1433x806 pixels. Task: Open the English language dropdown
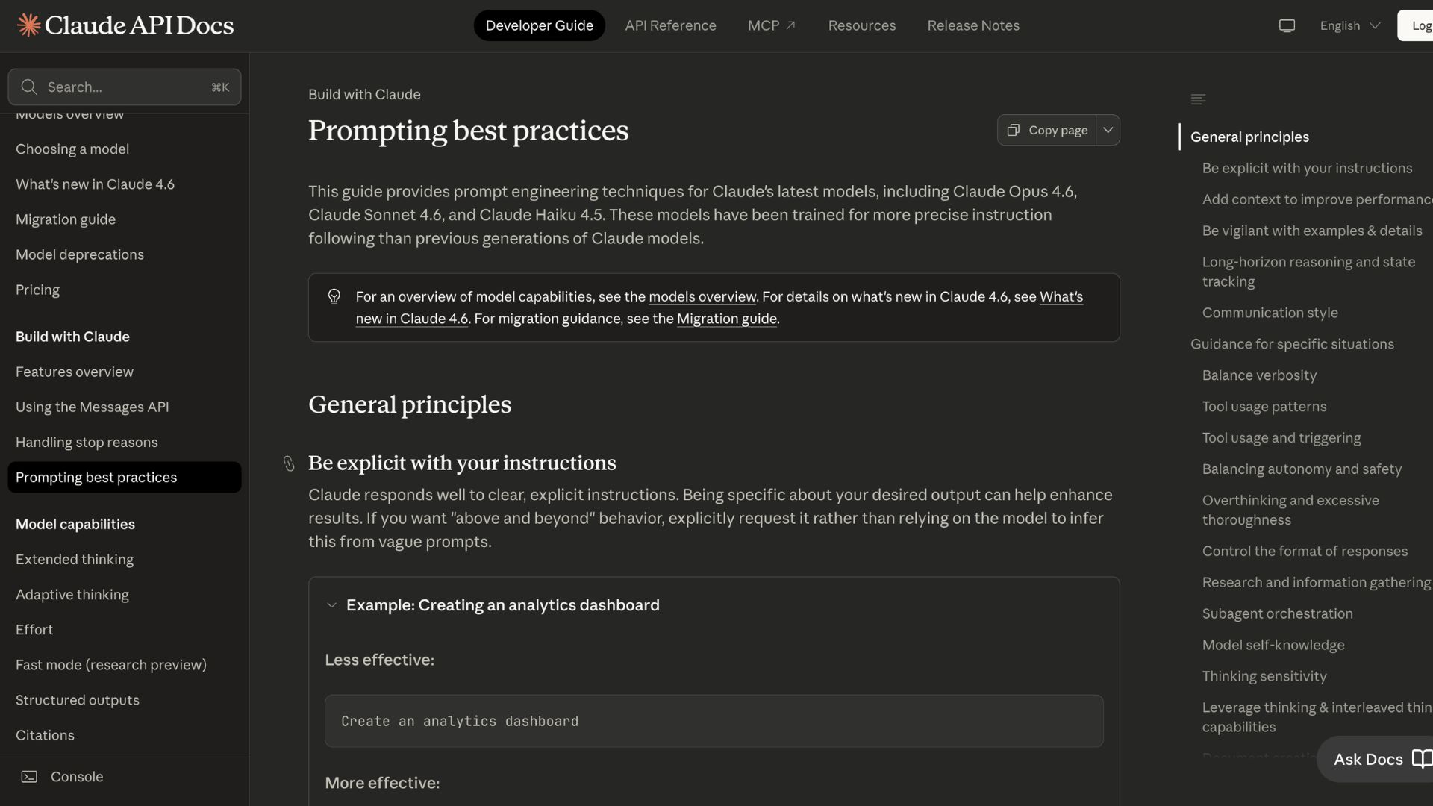pos(1349,26)
